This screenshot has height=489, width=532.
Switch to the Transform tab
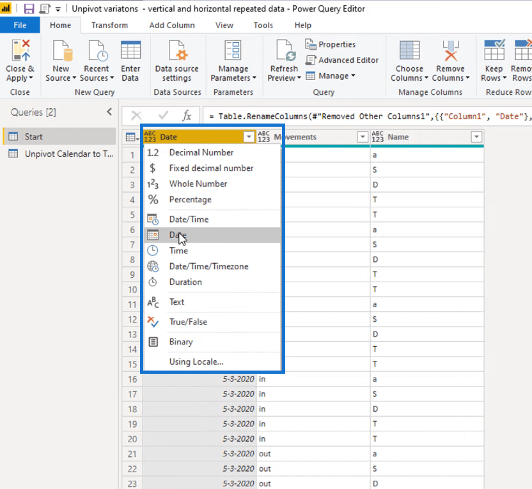pos(109,25)
